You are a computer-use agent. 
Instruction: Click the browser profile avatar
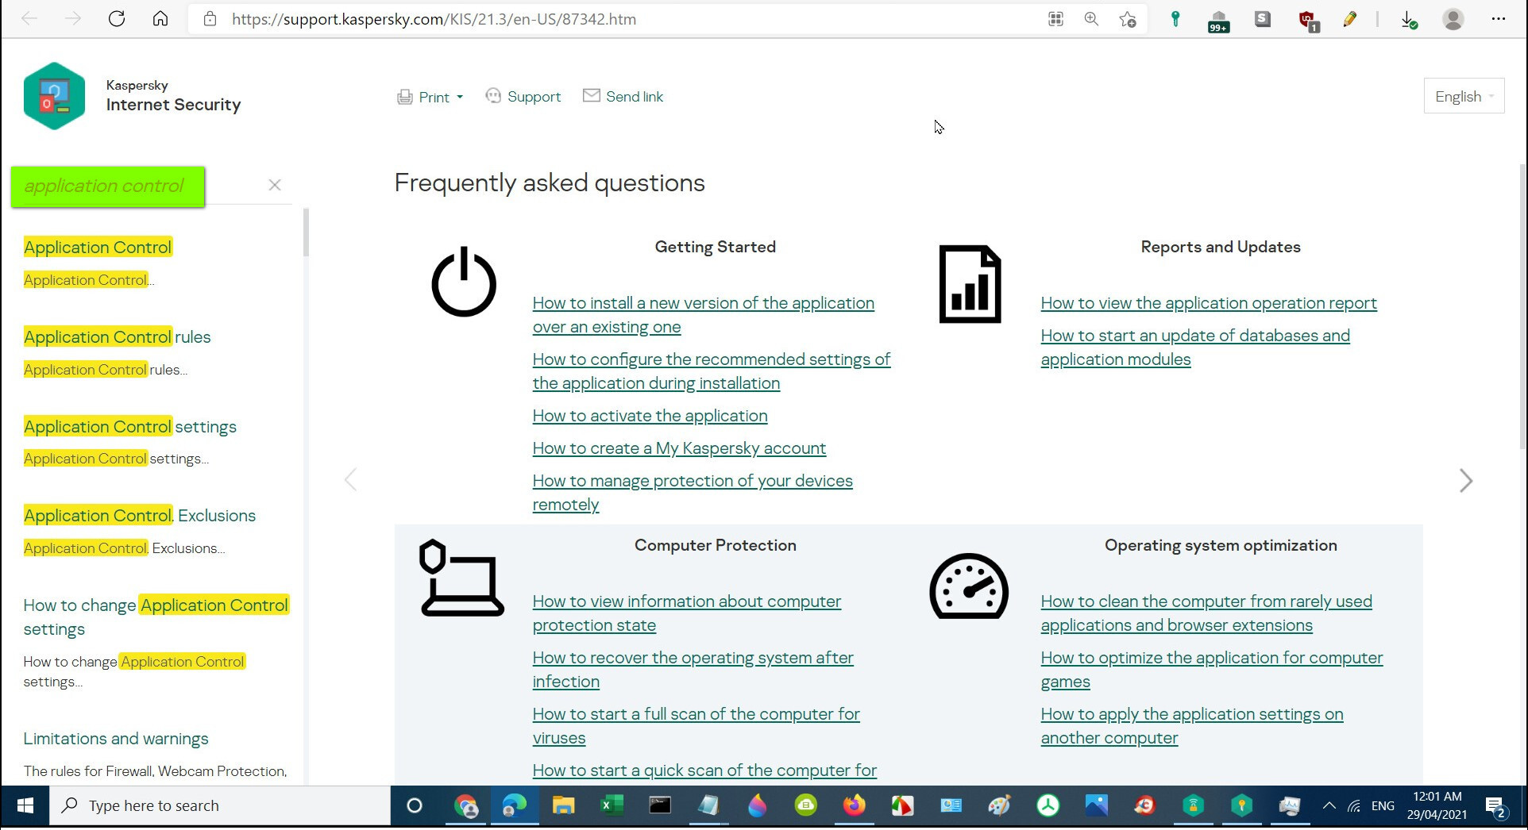click(1453, 19)
